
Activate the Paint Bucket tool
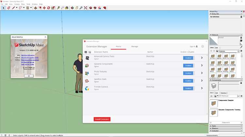coord(67,8)
